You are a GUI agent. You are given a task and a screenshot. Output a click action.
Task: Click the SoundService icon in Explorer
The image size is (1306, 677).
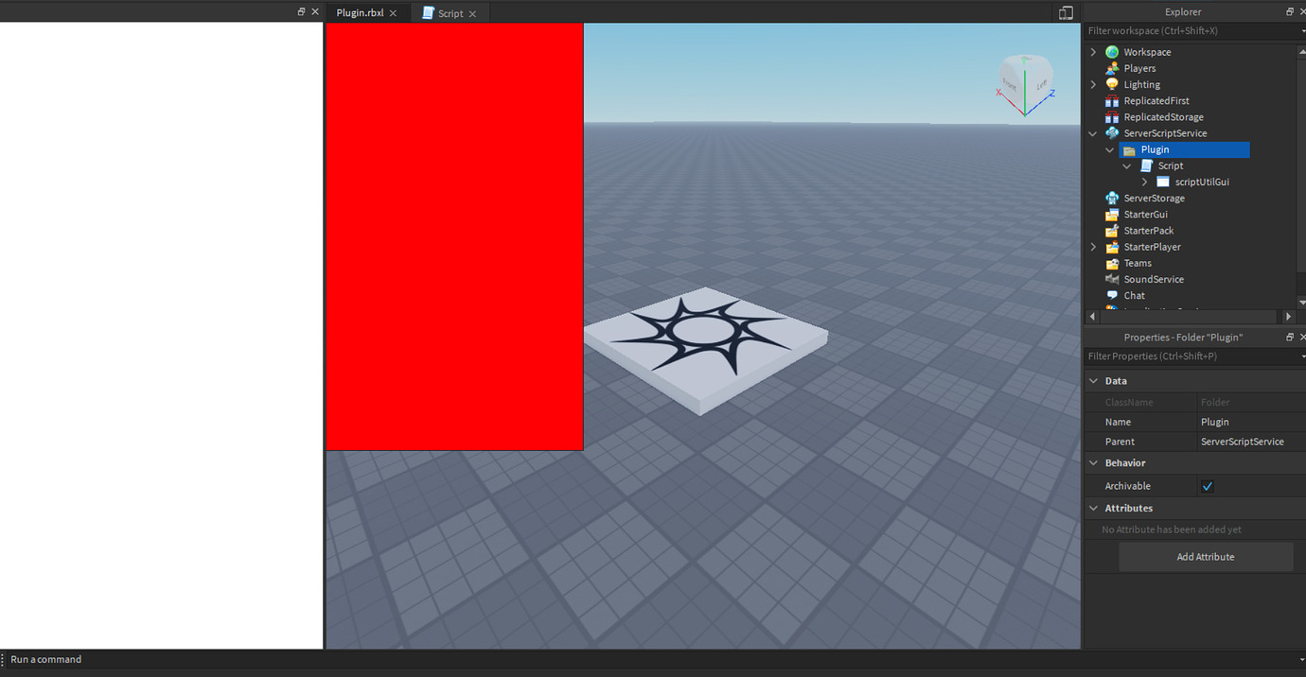pos(1111,279)
